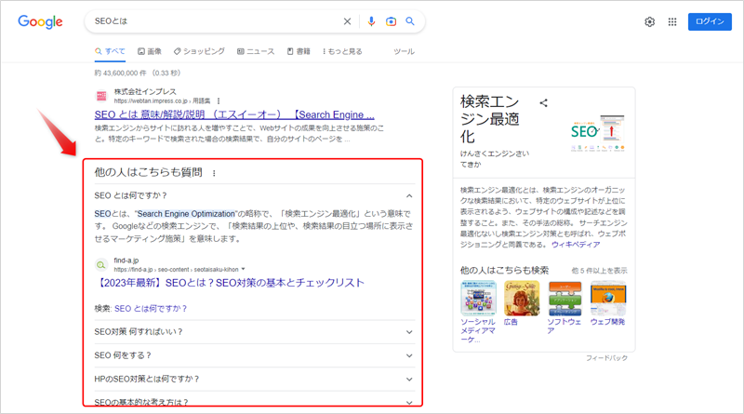Click the ログイン button
Image resolution: width=744 pixels, height=414 pixels.
[710, 21]
